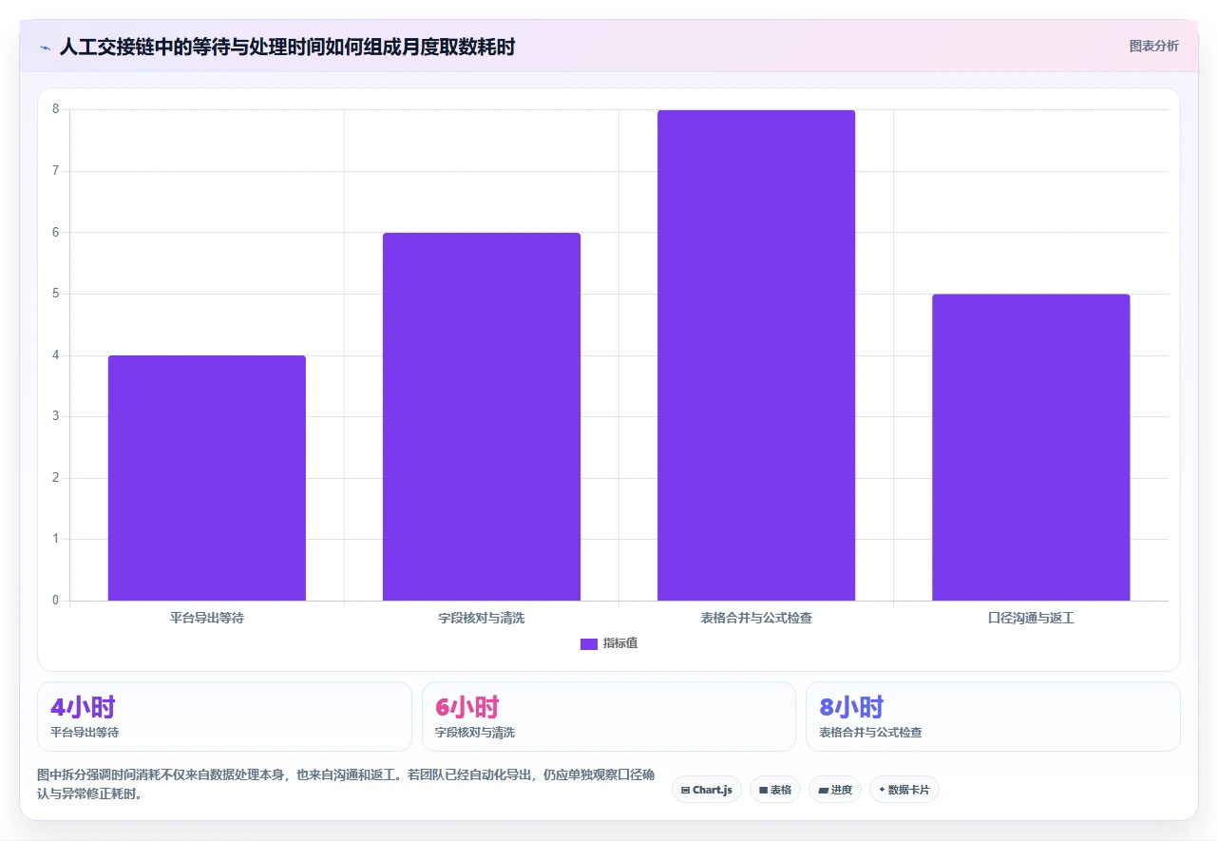Open the 4小时 stat card
The height and width of the screenshot is (841, 1218).
224,717
